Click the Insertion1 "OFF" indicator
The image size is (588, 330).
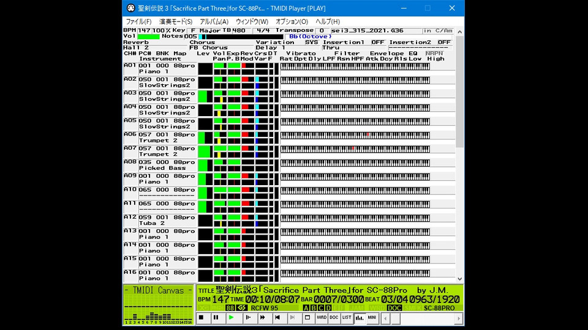[378, 42]
